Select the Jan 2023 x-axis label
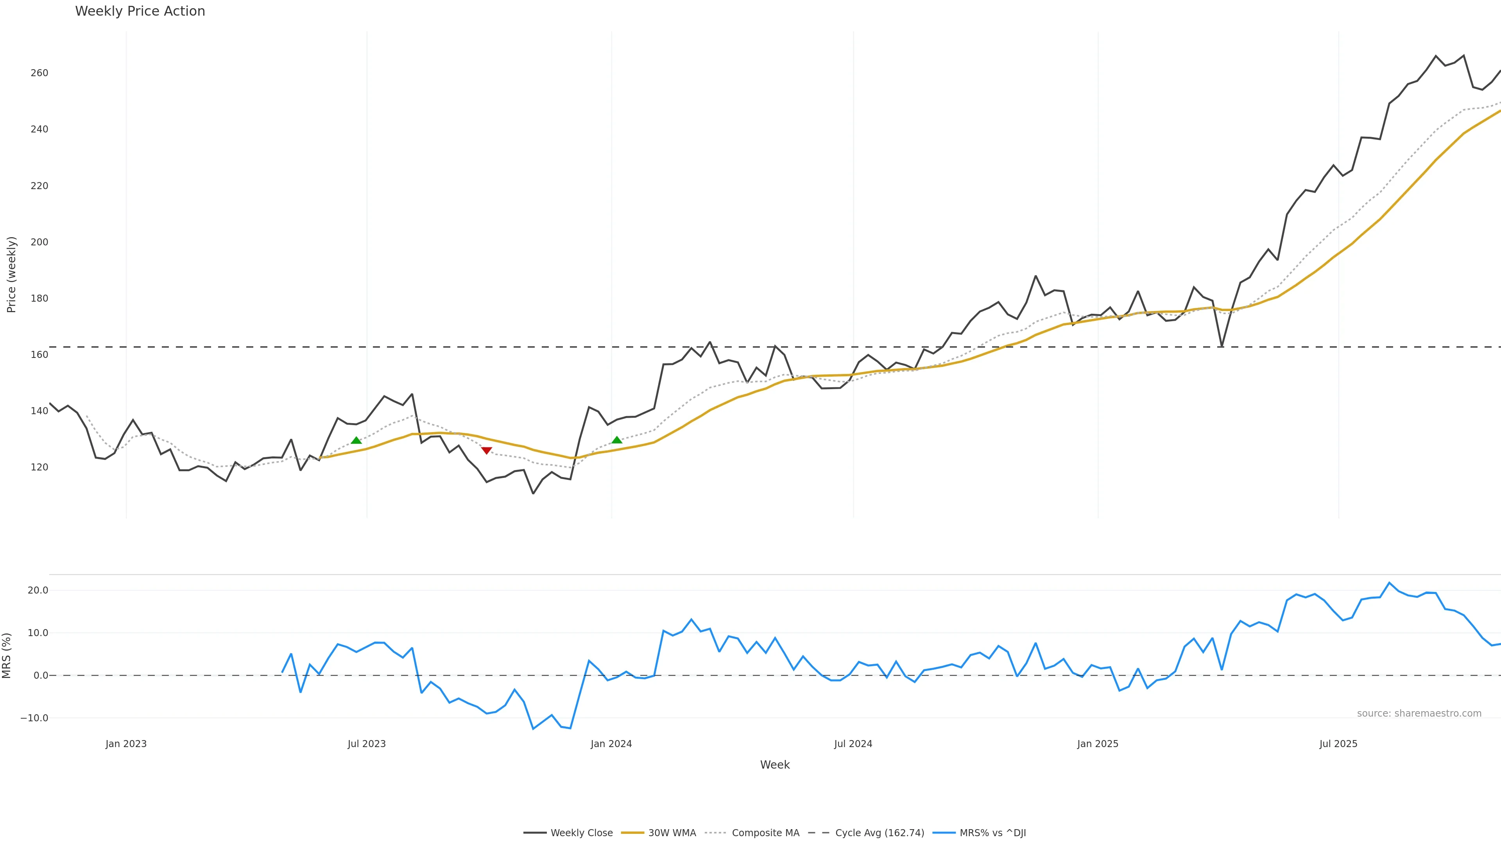This screenshot has height=844, width=1501. 126,744
